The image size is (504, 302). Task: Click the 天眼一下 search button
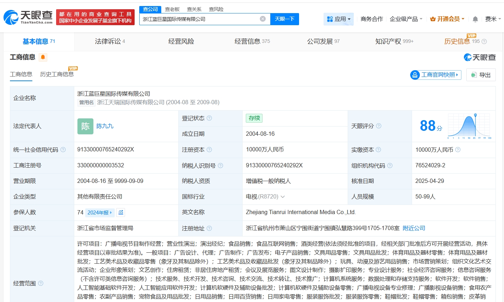[x=284, y=19]
